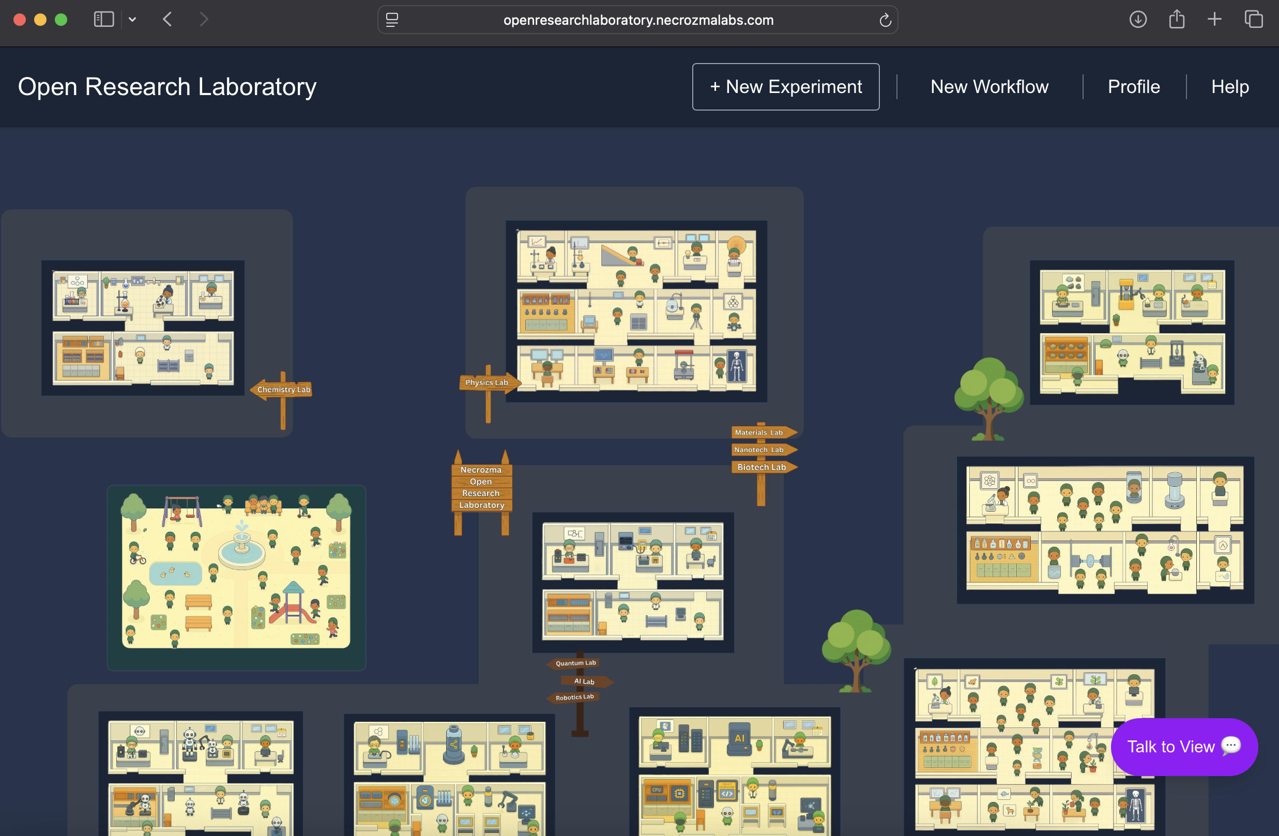Toggle the Safari sidebar icon

click(104, 20)
